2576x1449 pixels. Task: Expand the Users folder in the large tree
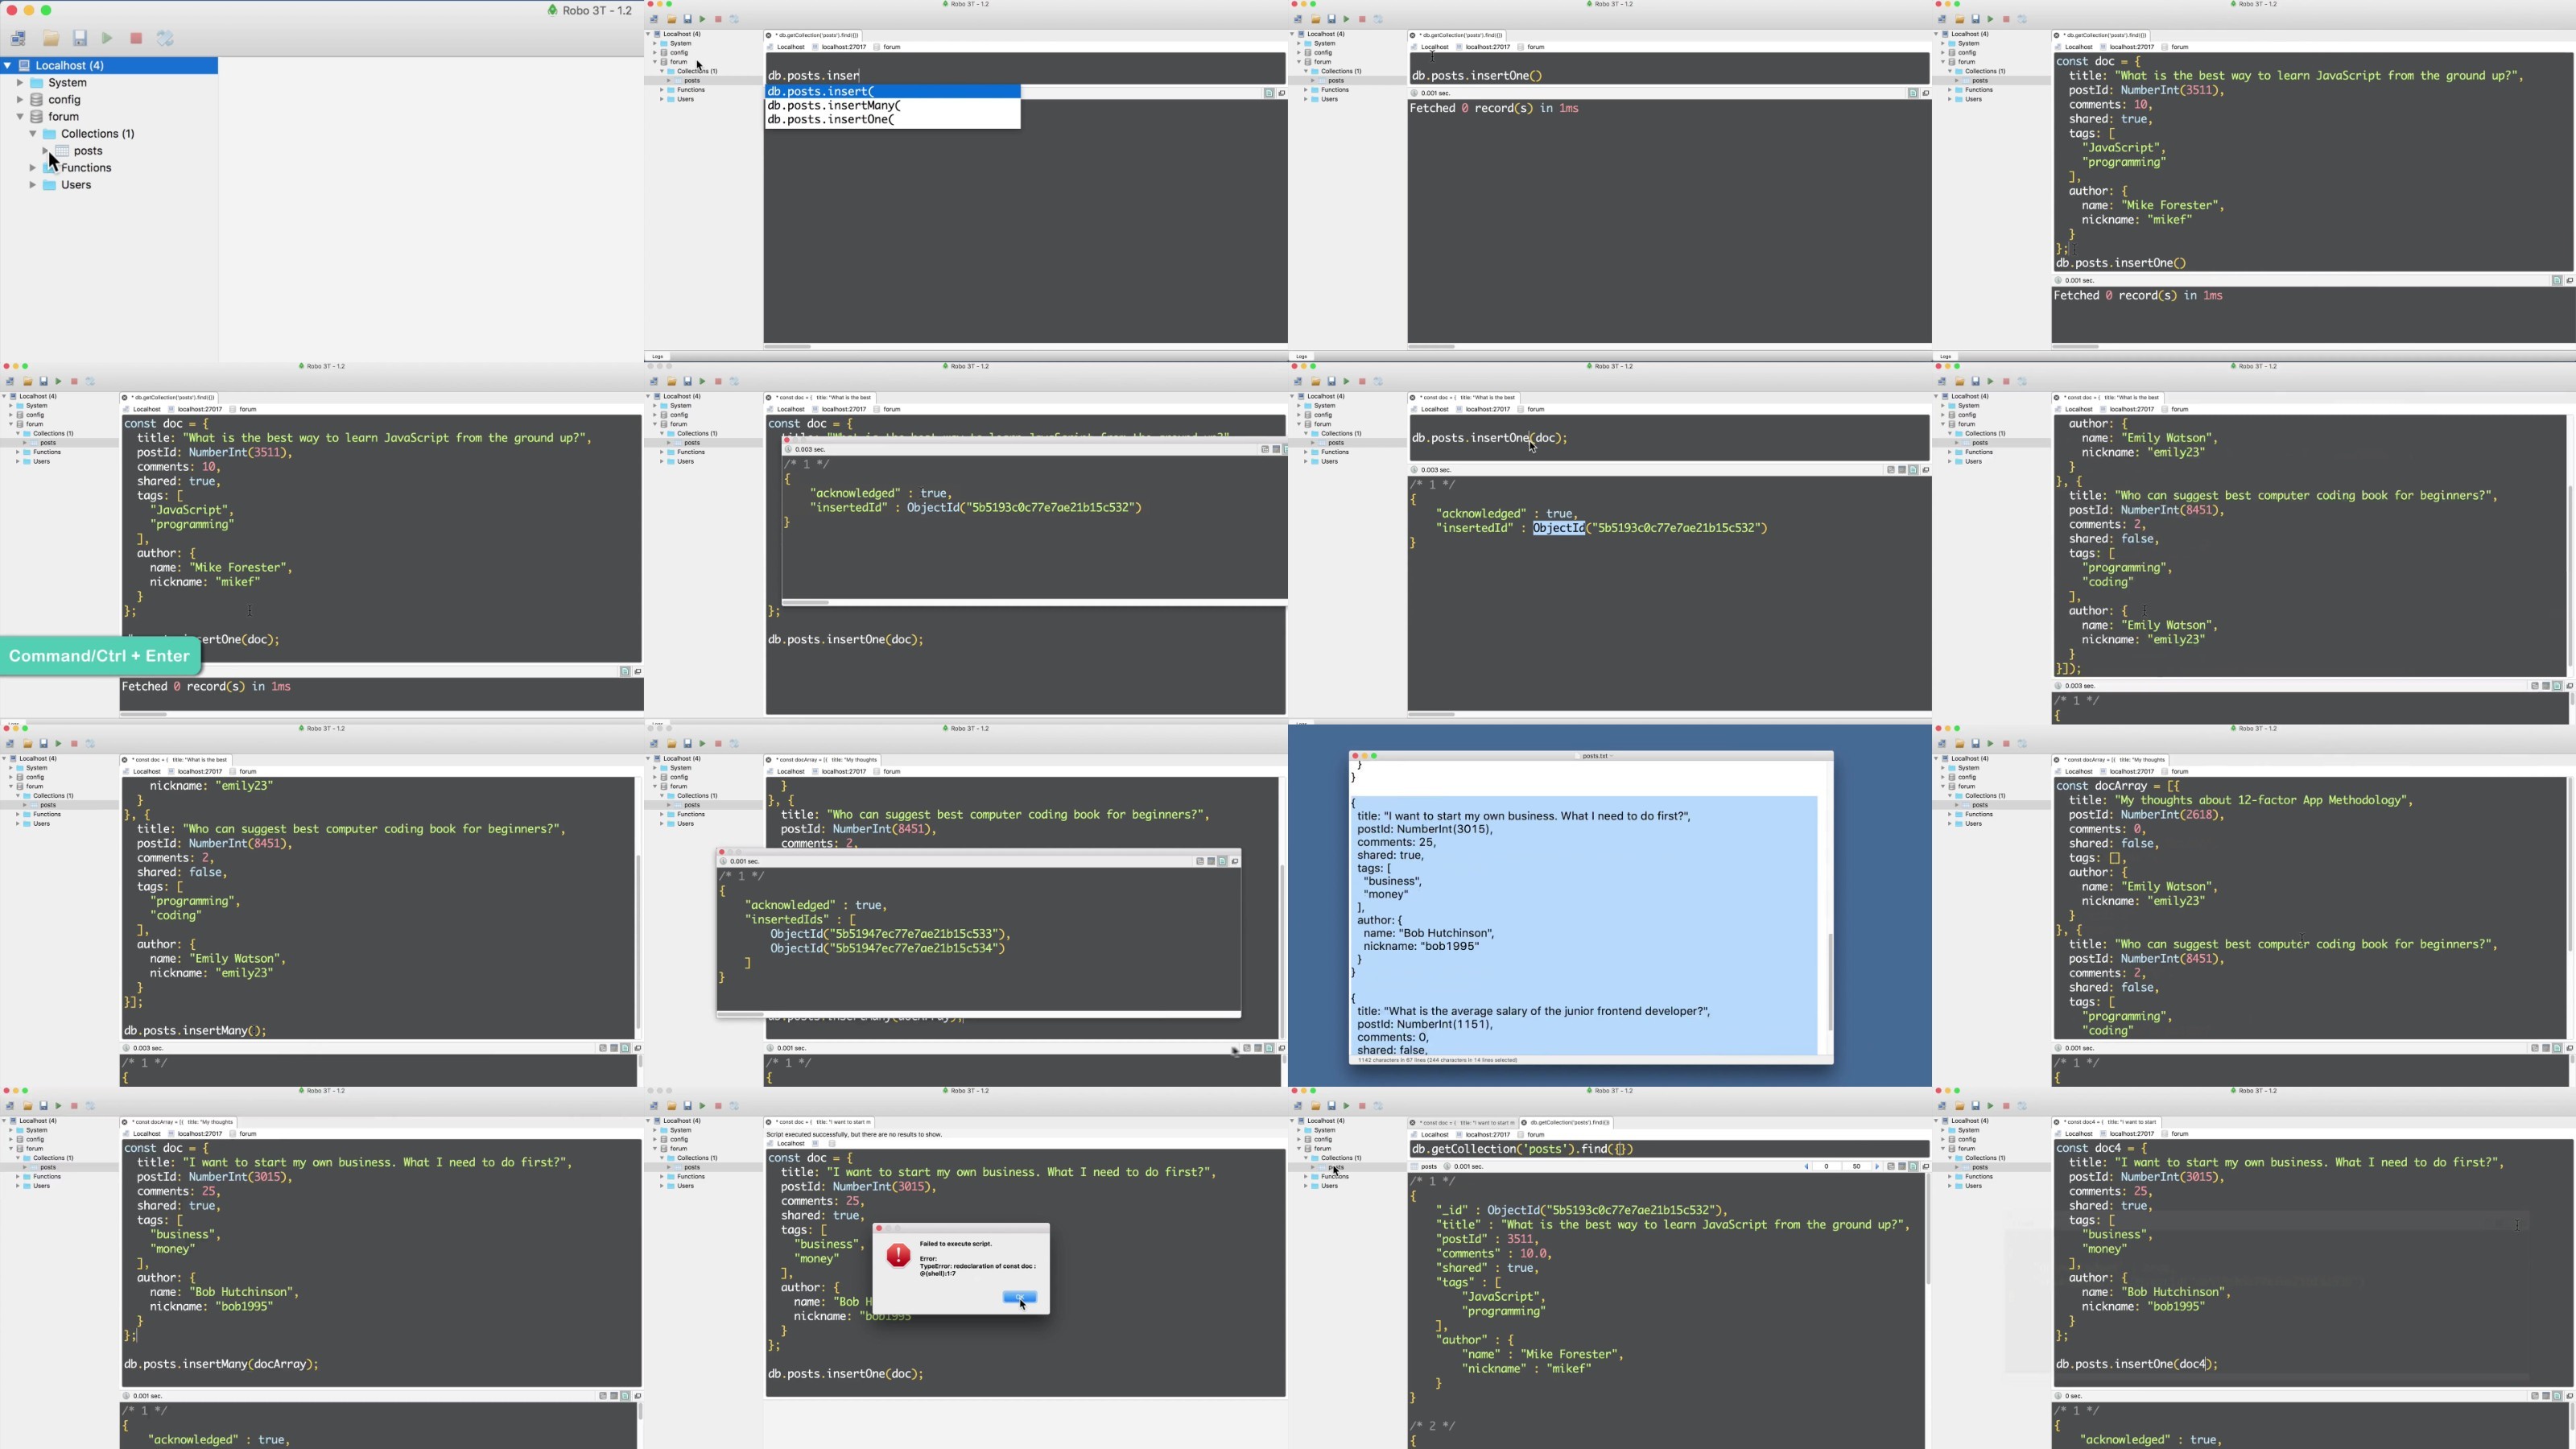pos(33,185)
